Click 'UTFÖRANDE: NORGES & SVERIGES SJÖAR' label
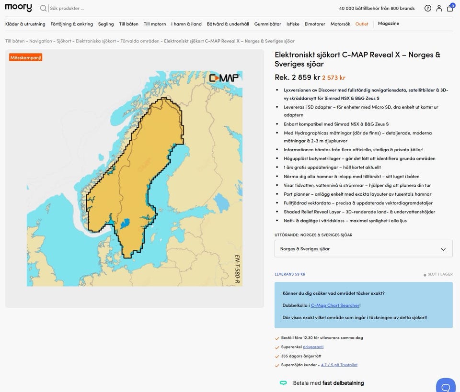Viewport: 460px width, 392px height. (313, 235)
